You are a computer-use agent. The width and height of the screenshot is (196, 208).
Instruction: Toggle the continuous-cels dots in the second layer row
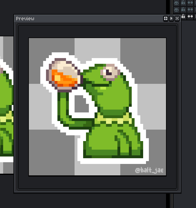(x=190, y=10)
